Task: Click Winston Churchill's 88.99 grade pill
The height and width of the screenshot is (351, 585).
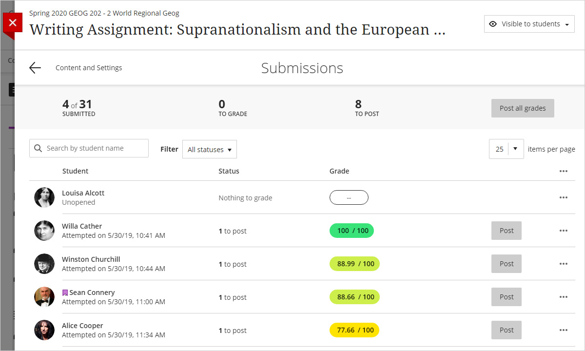Action: click(354, 264)
